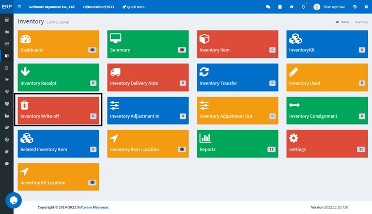This screenshot has height=214, width=372.
Task: Open the Settings tile
Action: pyautogui.click(x=327, y=144)
